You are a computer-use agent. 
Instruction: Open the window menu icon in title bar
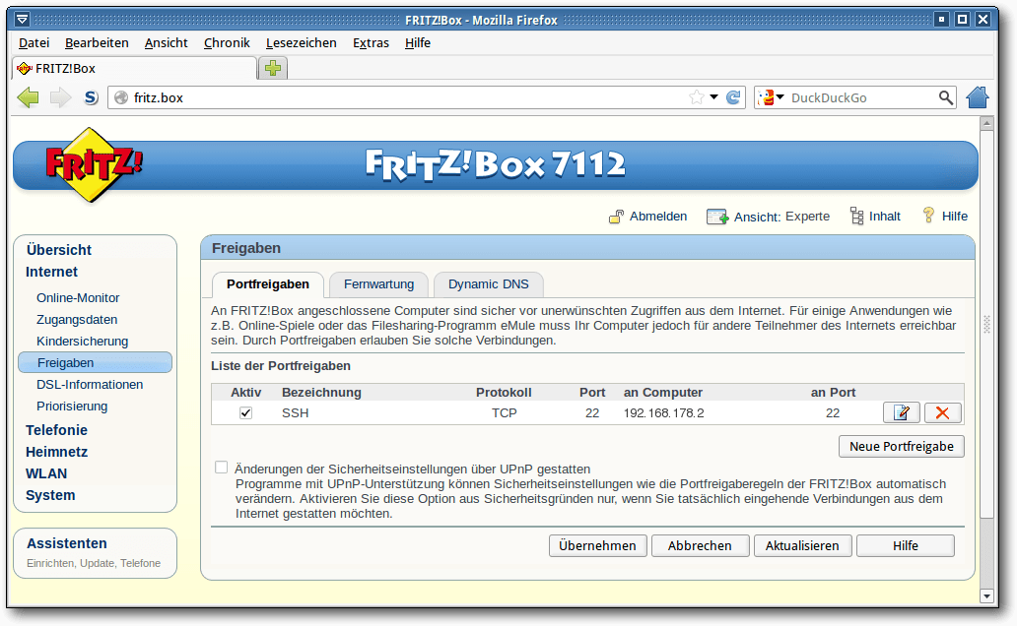(22, 20)
